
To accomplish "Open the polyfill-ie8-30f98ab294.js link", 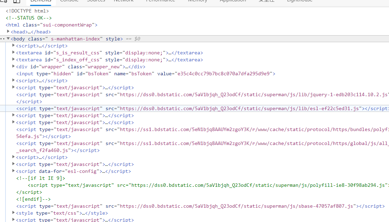I will click(258, 185).
